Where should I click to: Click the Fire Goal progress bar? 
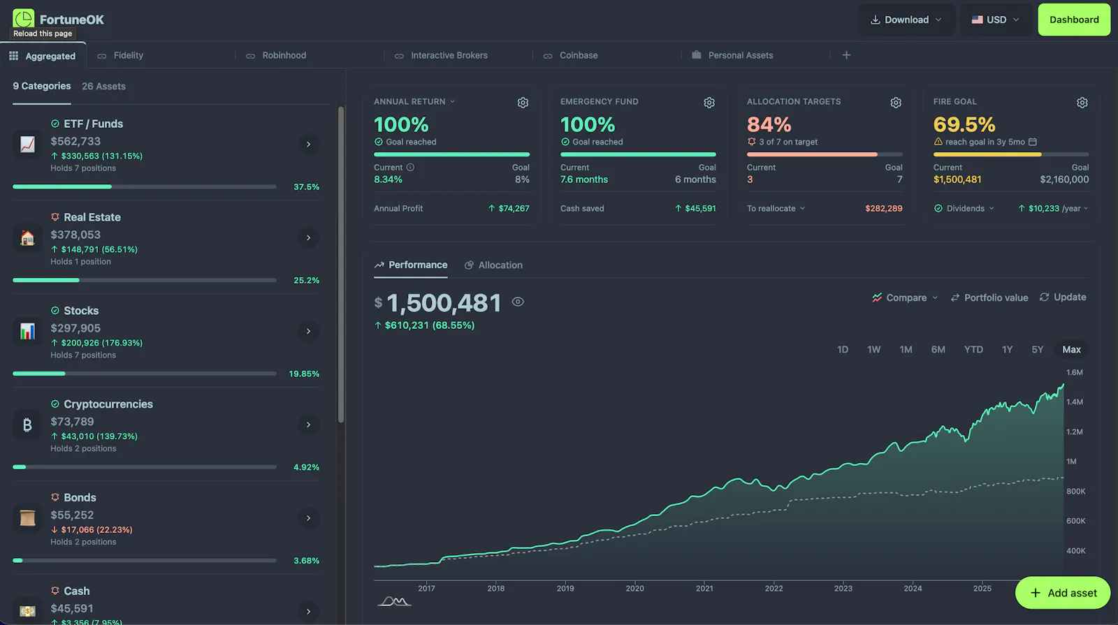tap(1011, 154)
